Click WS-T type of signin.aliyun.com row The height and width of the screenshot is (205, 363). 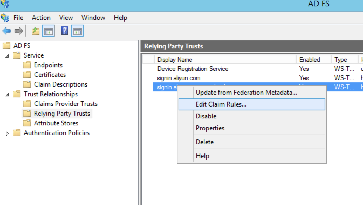pos(344,78)
